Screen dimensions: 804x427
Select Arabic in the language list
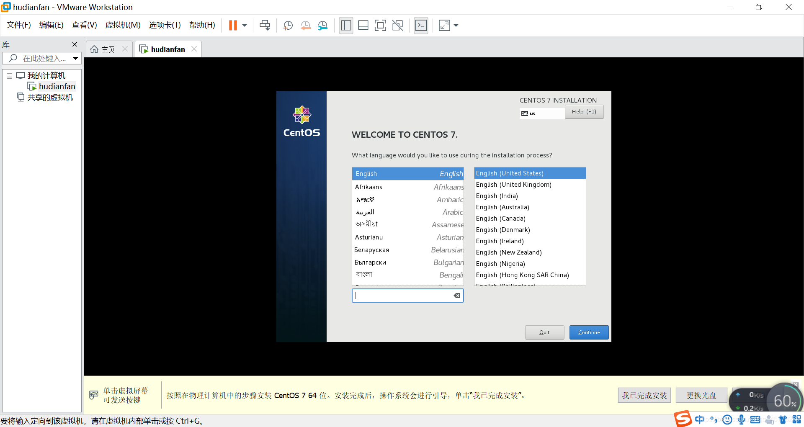pyautogui.click(x=407, y=212)
